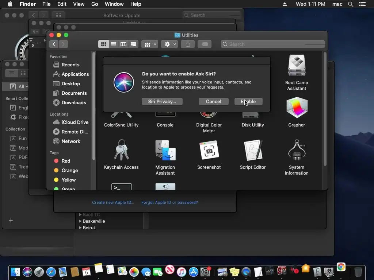Open the Help menu
Viewport: 374px width, 280px height.
pyautogui.click(x=136, y=4)
